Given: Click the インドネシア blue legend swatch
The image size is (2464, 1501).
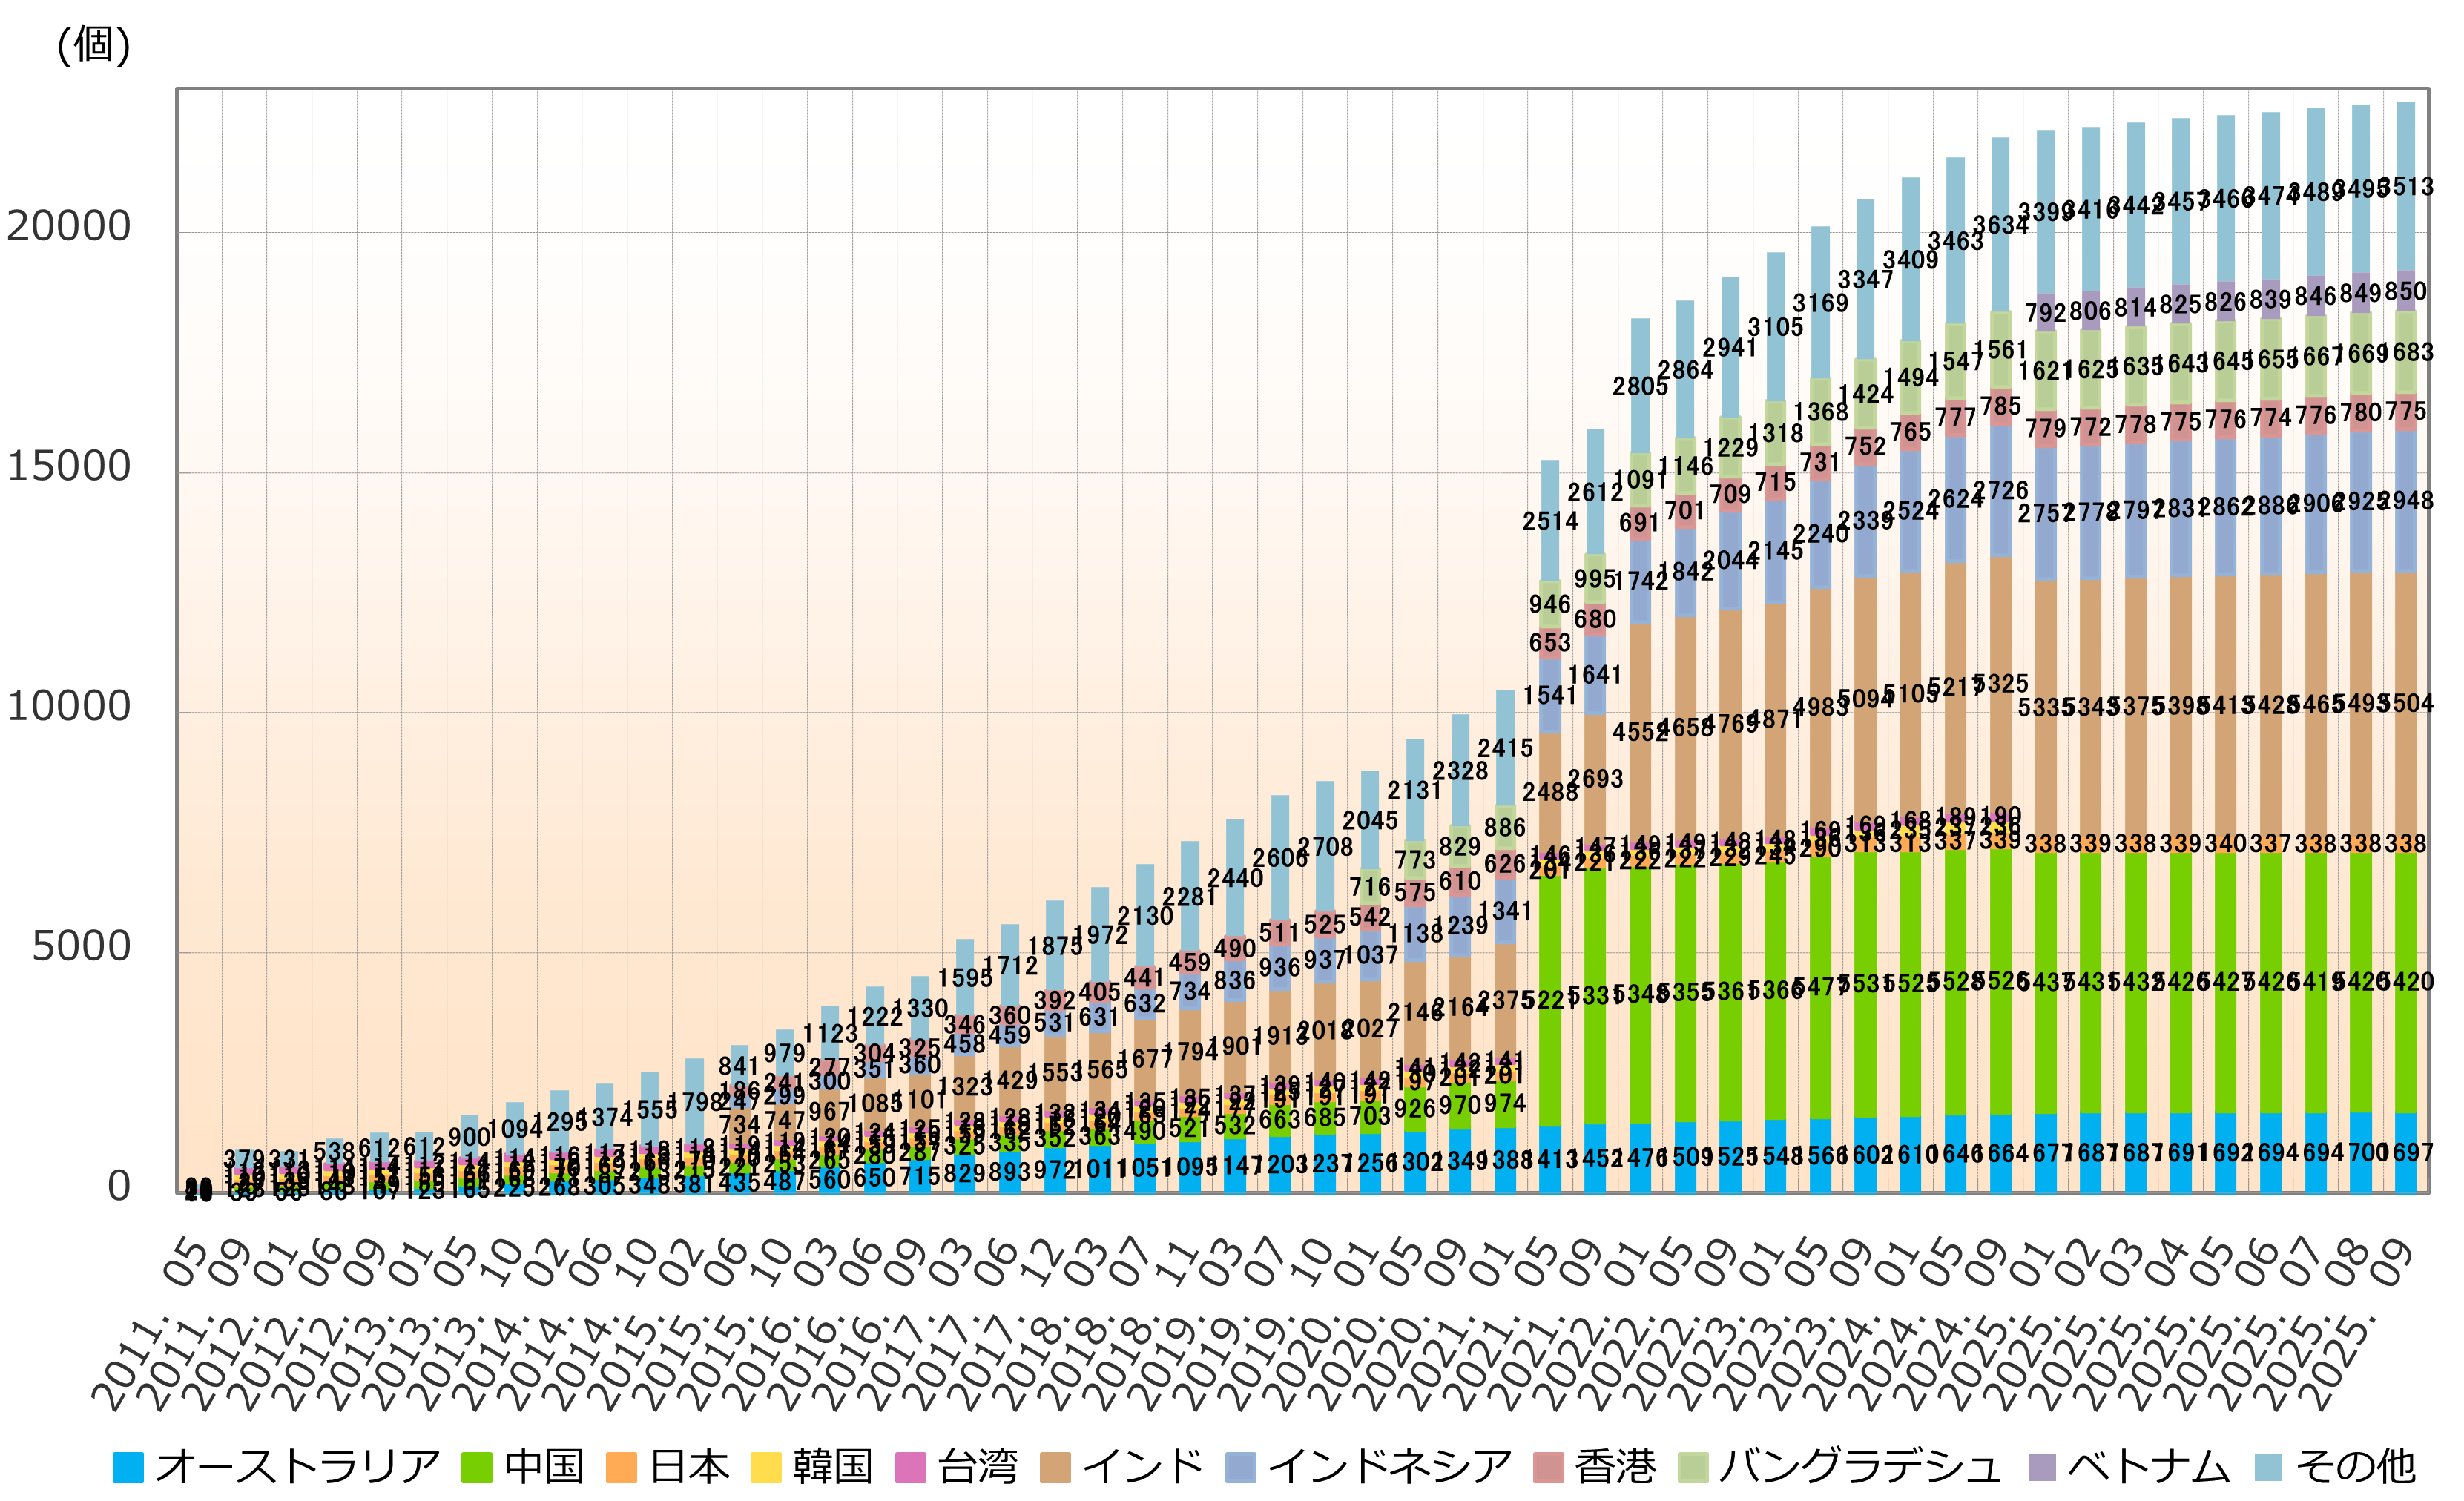Looking at the screenshot, I should pyautogui.click(x=1240, y=1467).
